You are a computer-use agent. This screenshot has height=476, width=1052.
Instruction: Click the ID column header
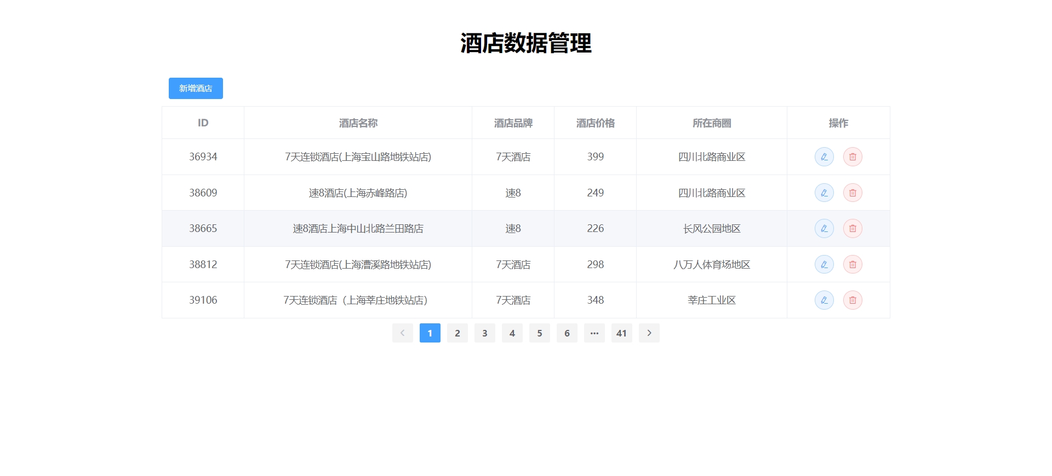[x=203, y=123]
